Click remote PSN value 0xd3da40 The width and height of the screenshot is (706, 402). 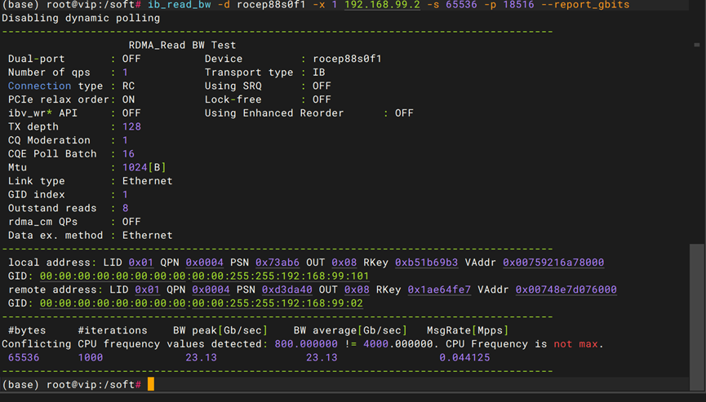286,289
